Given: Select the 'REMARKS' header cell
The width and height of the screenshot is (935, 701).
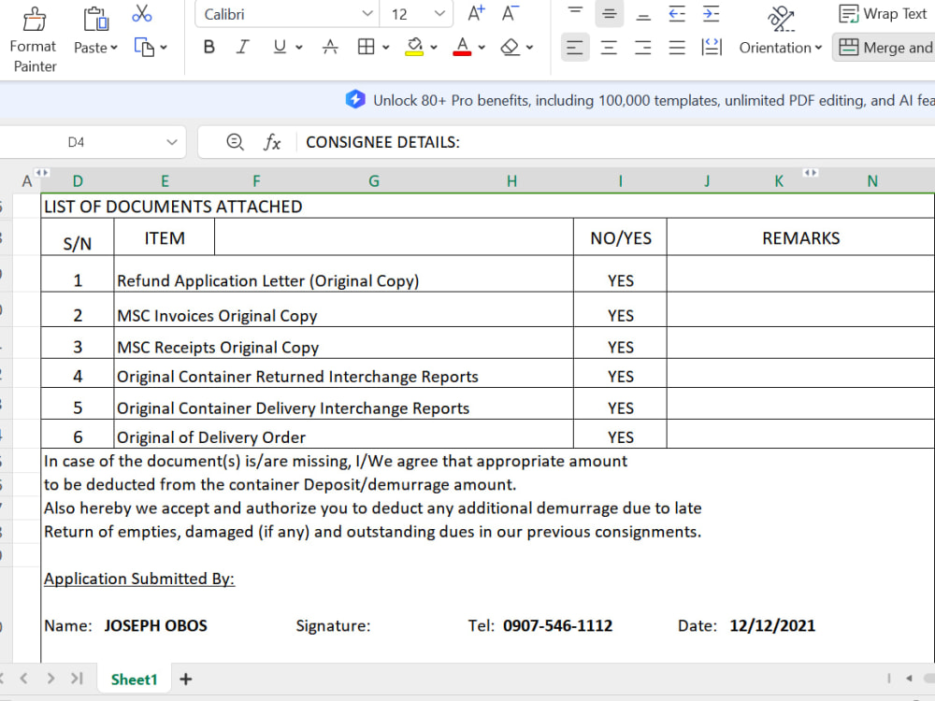Looking at the screenshot, I should click(x=800, y=237).
